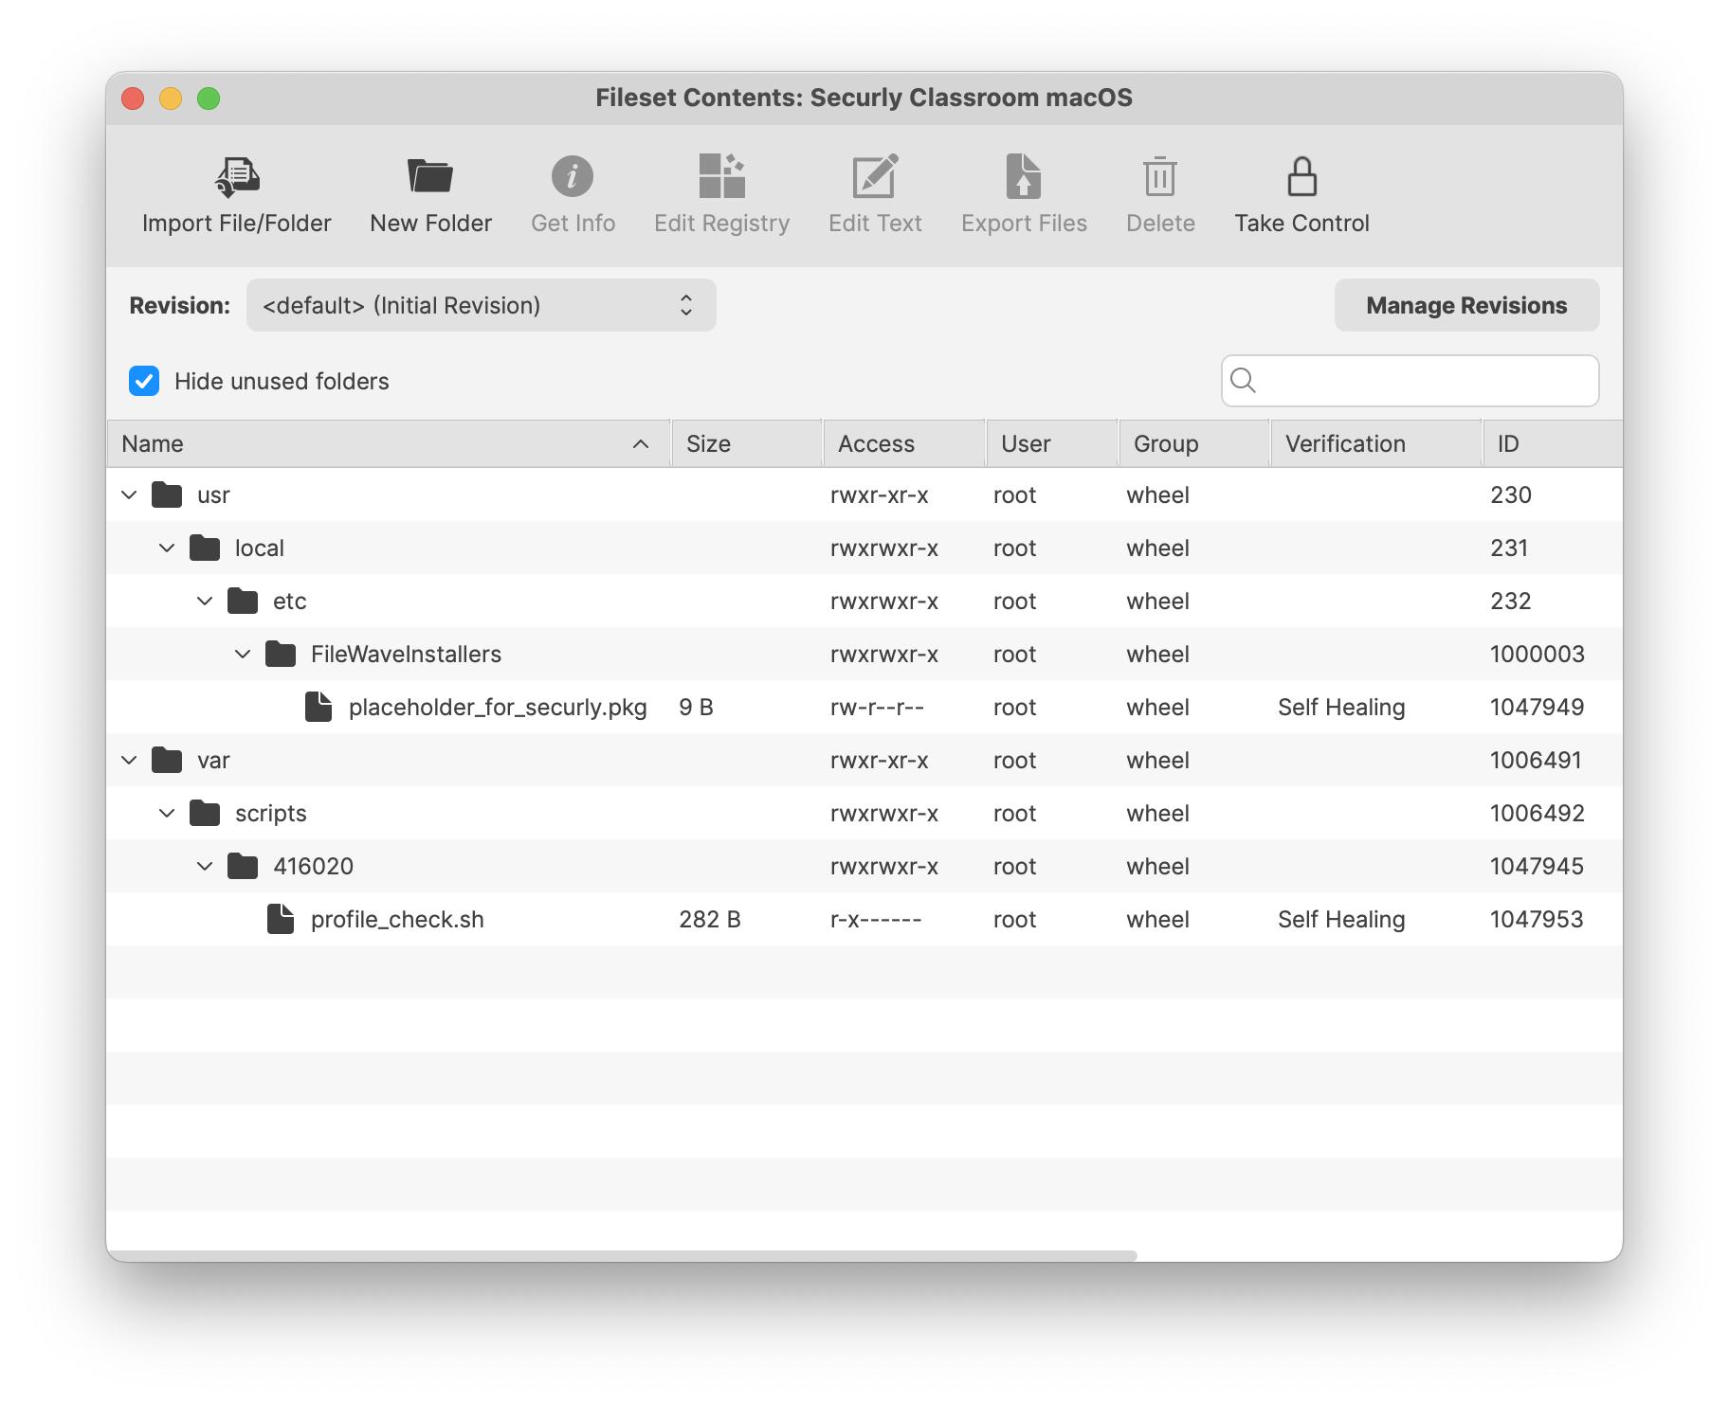Click the Import File/Folder toolbar icon
1729x1402 pixels.
click(237, 177)
